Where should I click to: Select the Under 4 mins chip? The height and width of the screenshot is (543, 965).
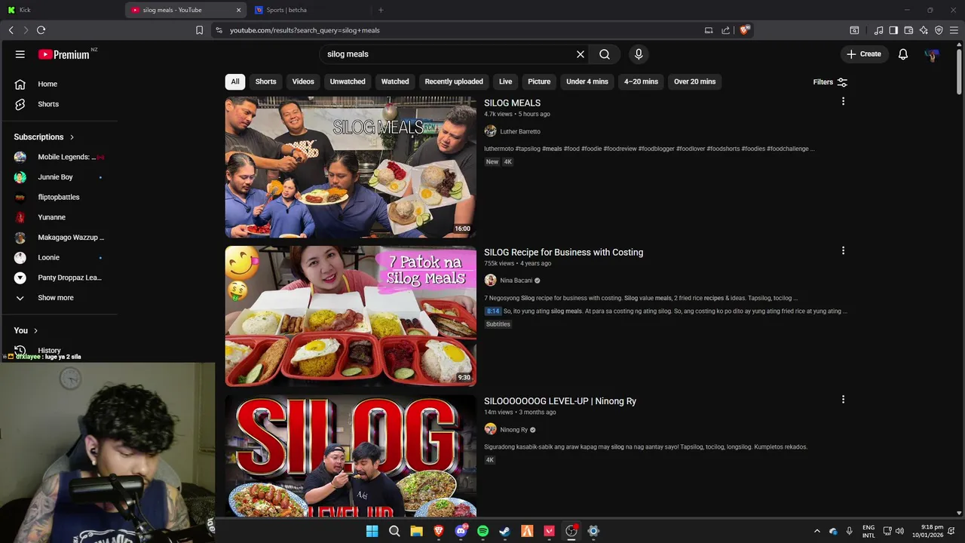587,81
